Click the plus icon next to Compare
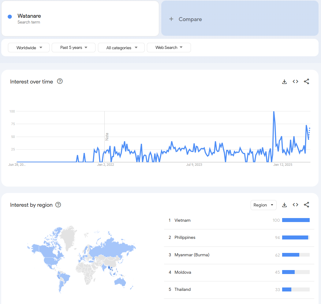Screen dimensions: 321x304 171,19
